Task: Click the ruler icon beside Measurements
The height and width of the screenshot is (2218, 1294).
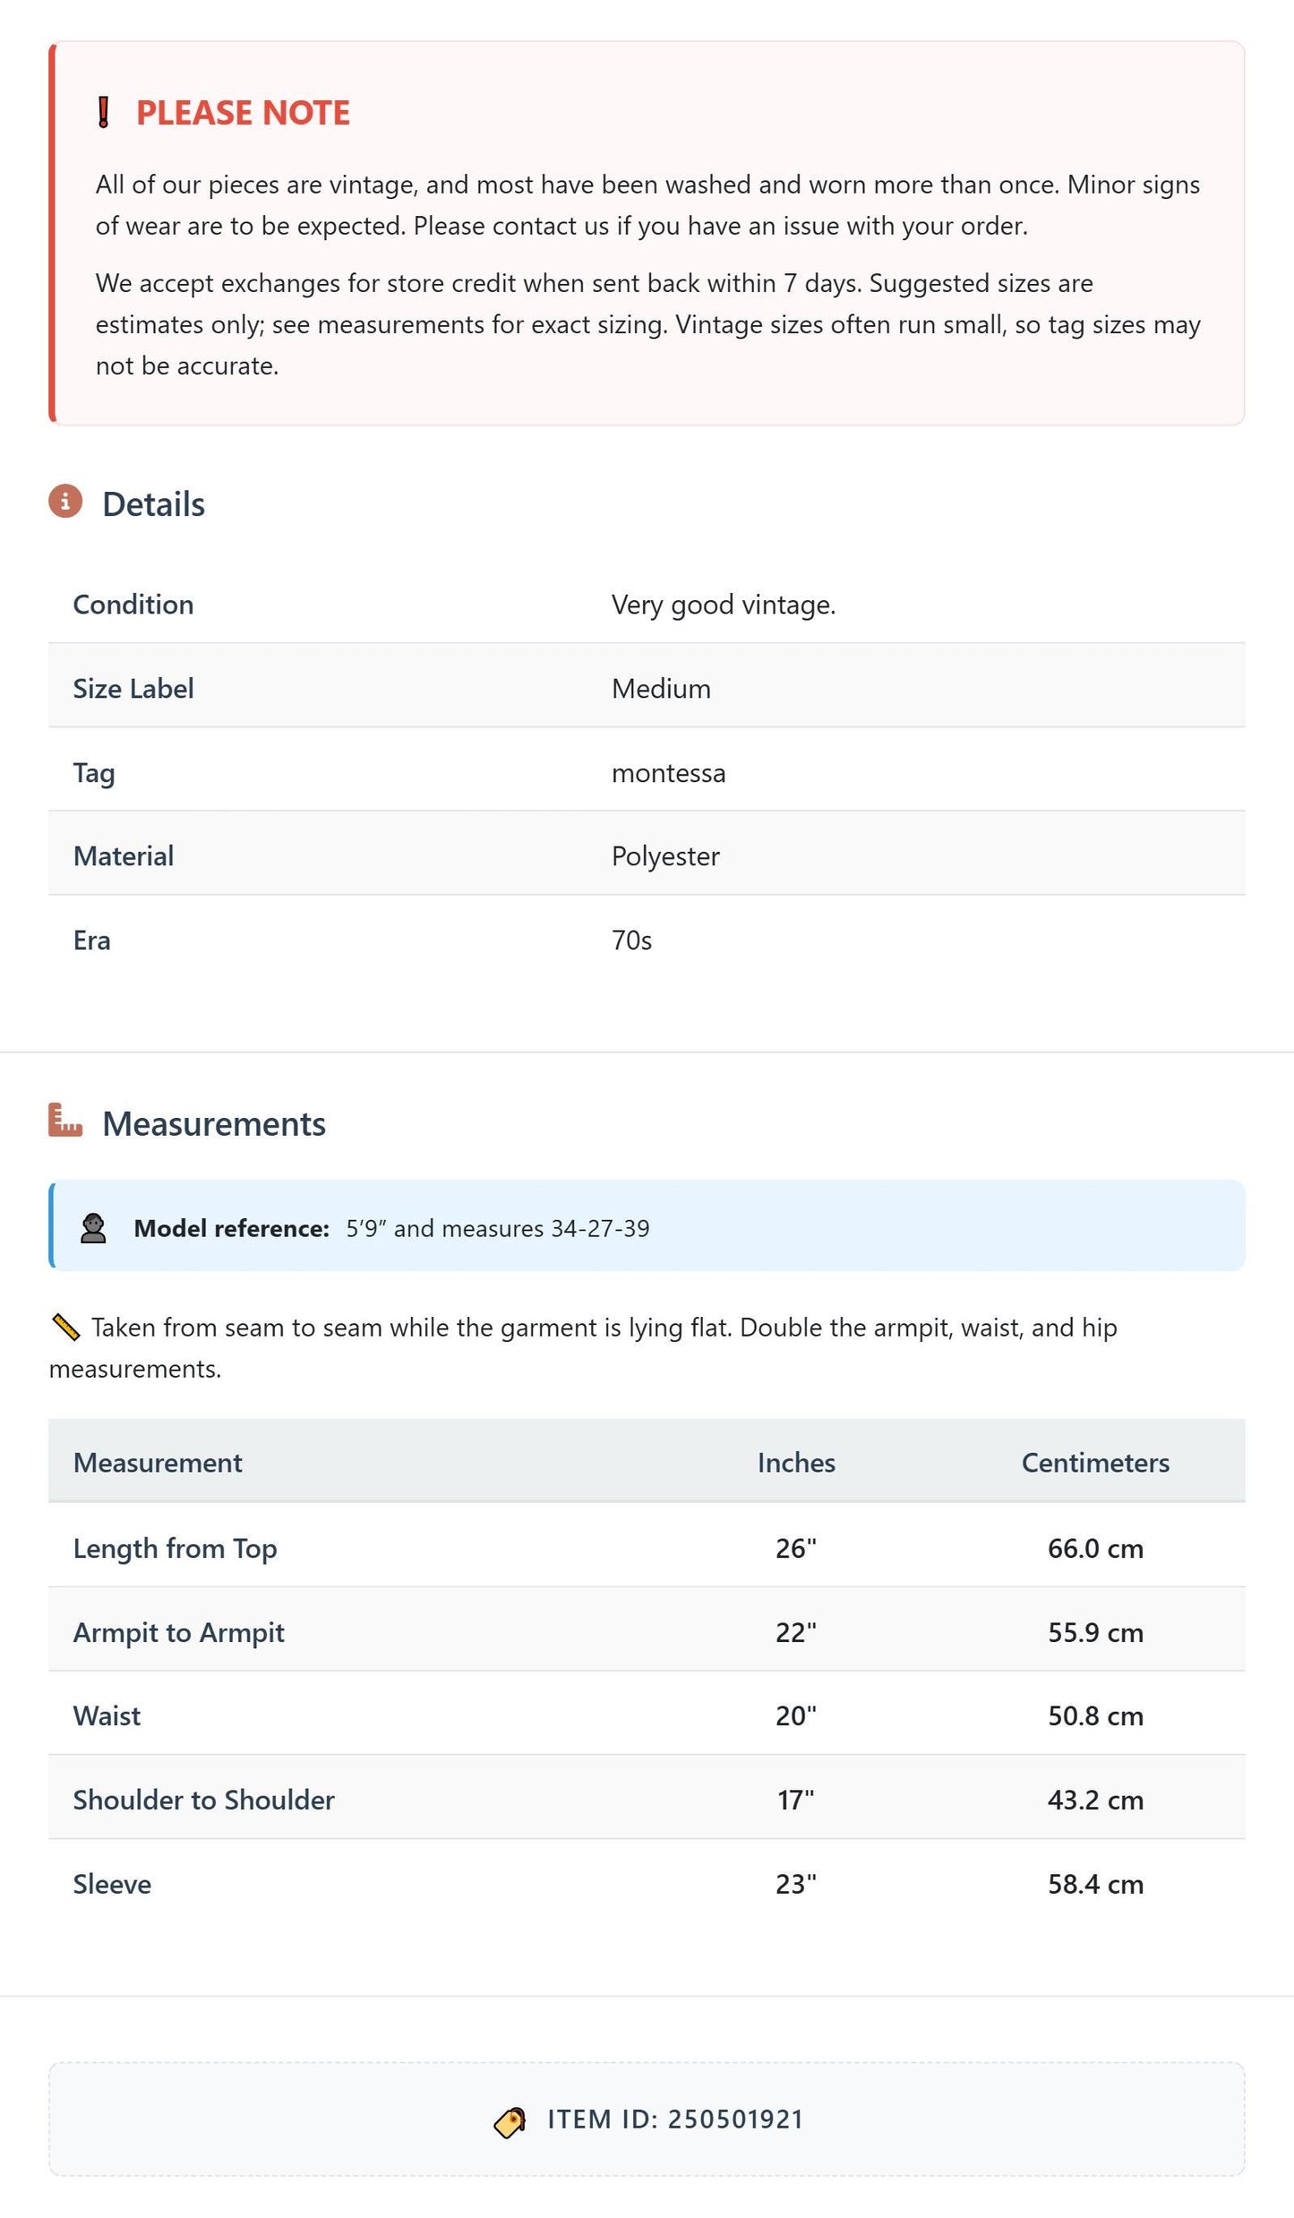Action: point(65,1120)
